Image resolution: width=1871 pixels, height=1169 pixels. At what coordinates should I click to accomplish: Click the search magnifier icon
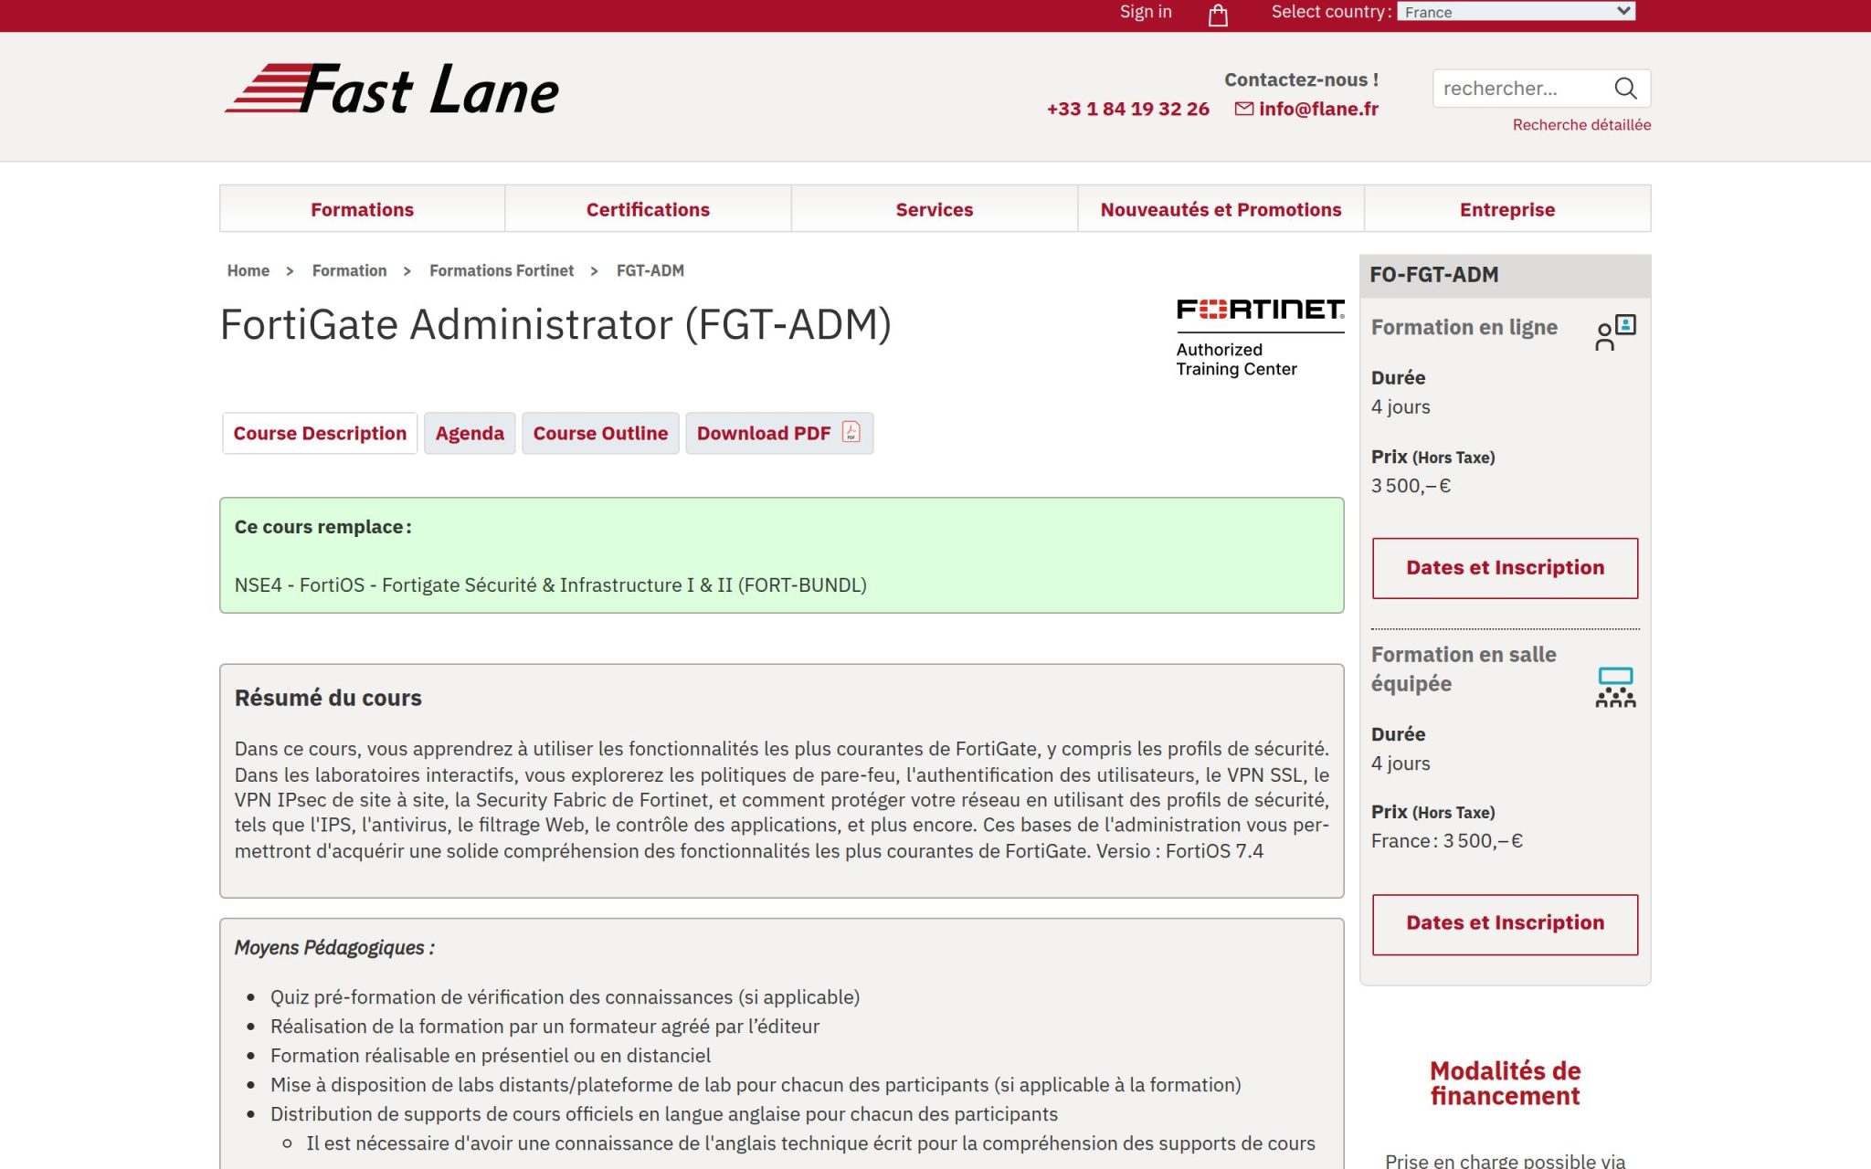[1625, 88]
